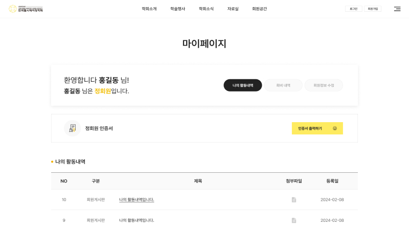Open the 회원공간 menu
The width and height of the screenshot is (409, 229).
click(259, 9)
